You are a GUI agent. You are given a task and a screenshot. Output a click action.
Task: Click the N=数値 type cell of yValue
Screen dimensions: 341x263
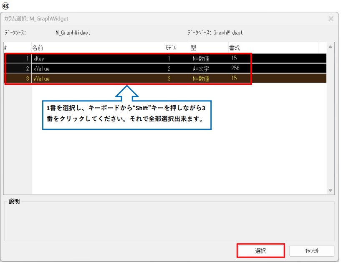tap(201, 78)
